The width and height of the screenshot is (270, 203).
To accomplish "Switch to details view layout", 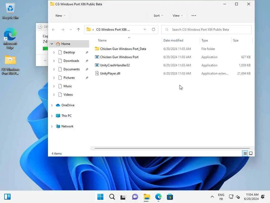I will tap(245, 153).
